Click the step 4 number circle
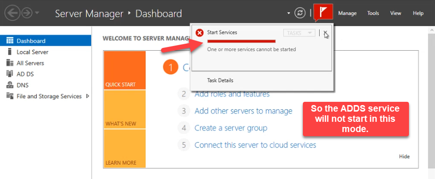The image size is (435, 179). point(184,128)
